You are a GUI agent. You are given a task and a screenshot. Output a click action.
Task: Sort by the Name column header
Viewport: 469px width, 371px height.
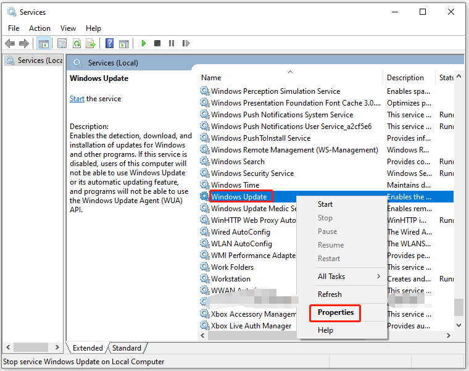[x=290, y=78]
